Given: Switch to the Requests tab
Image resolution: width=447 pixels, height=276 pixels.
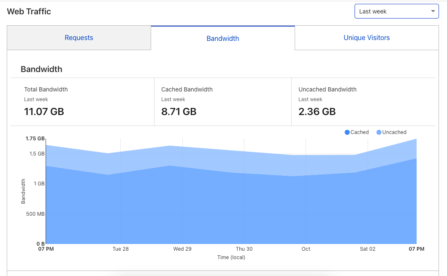Looking at the screenshot, I should pyautogui.click(x=79, y=38).
